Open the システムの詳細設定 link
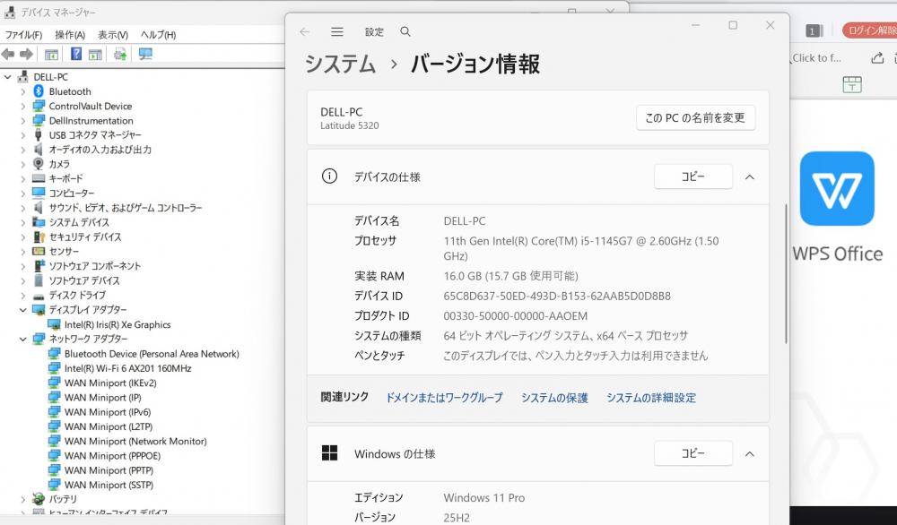This screenshot has height=525, width=897. 650,398
